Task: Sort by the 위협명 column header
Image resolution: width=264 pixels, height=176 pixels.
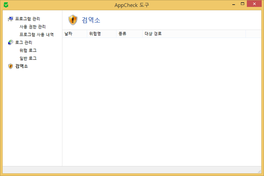Action: 102,34
